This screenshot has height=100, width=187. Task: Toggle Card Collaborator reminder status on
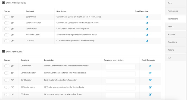[7, 73]
